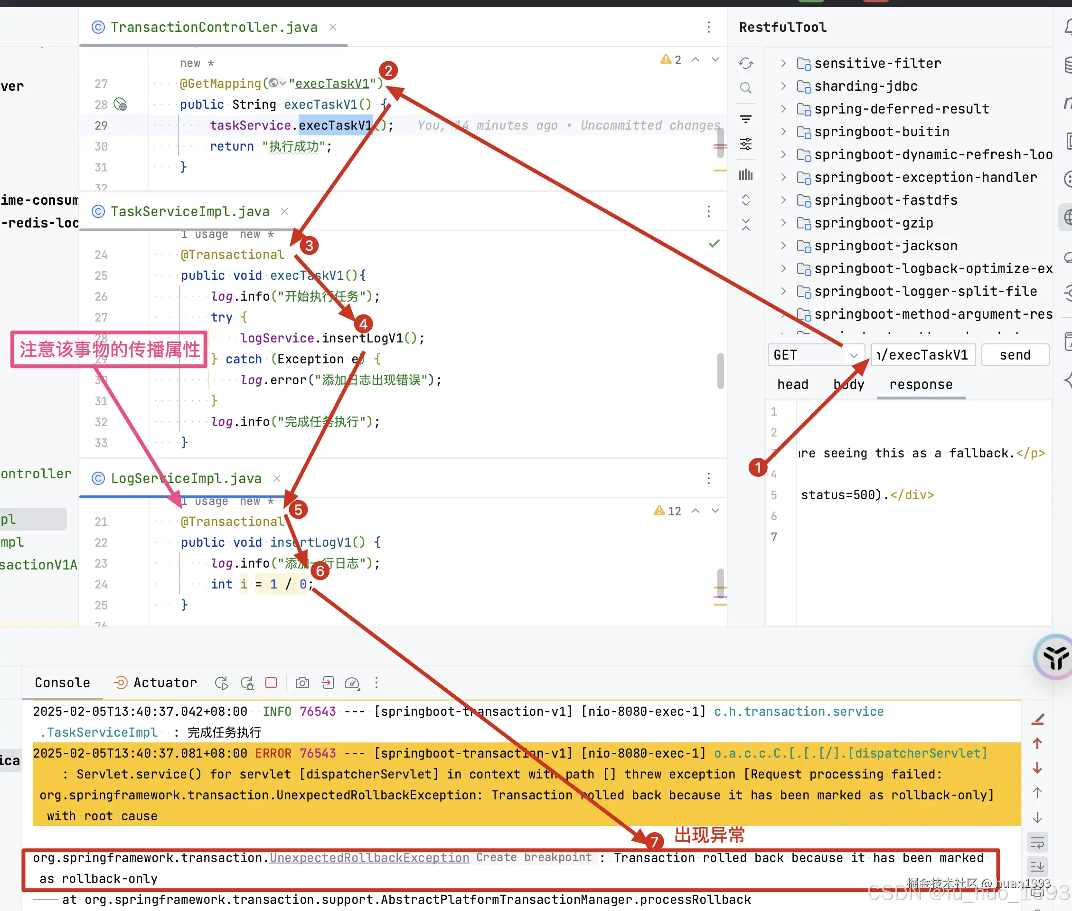This screenshot has width=1072, height=911.
Task: Click the camera thread dump icon
Action: [x=302, y=683]
